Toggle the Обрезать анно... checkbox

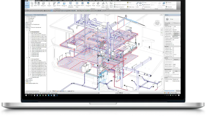click(173, 51)
